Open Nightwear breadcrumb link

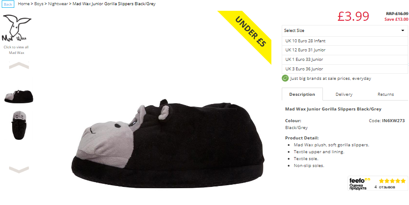[x=58, y=4]
